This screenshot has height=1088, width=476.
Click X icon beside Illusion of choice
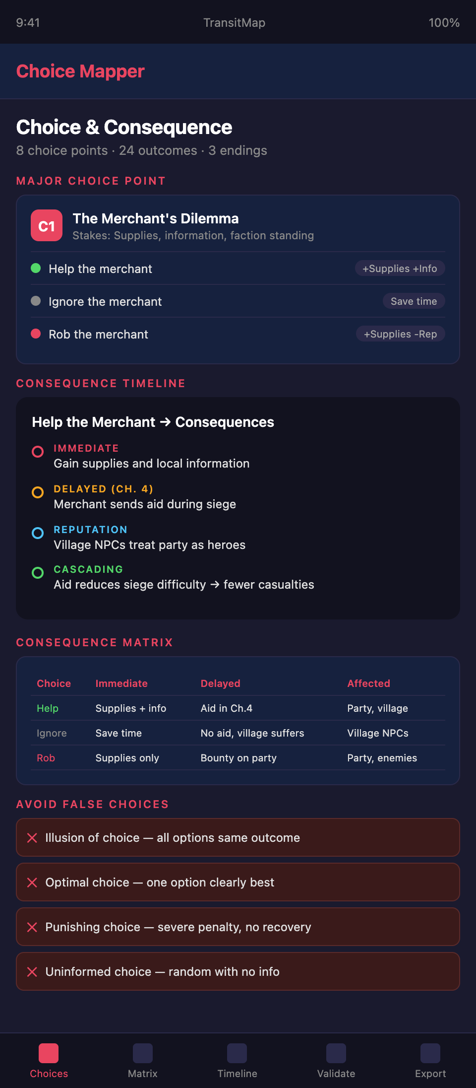pyautogui.click(x=32, y=838)
